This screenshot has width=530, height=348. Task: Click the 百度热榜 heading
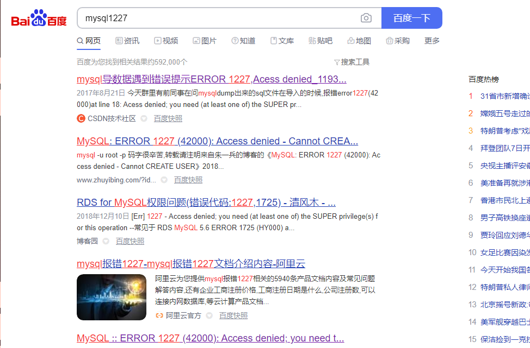(484, 79)
